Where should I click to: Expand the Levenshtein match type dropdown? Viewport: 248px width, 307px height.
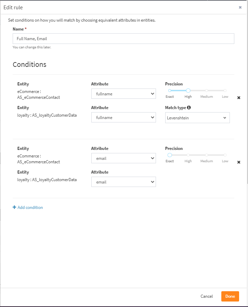pos(197,118)
